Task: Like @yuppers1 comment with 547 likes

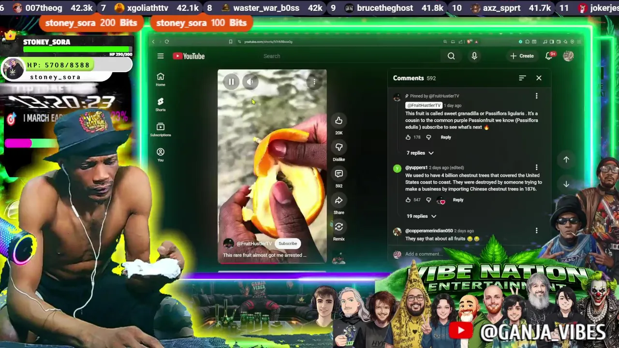Action: pyautogui.click(x=408, y=200)
